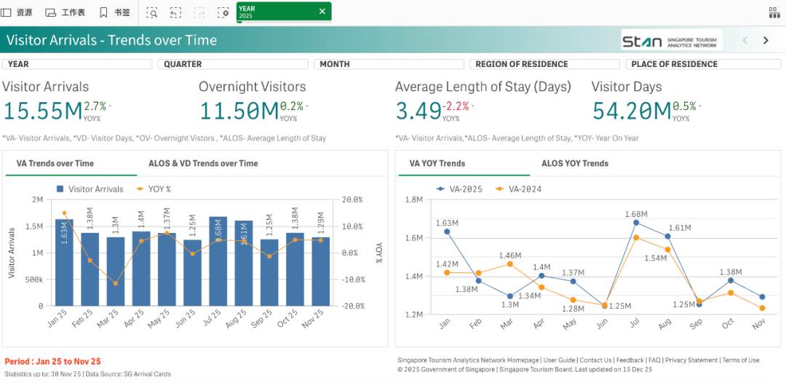Step back one selection
Screen dimensions: 786x383
175,12
